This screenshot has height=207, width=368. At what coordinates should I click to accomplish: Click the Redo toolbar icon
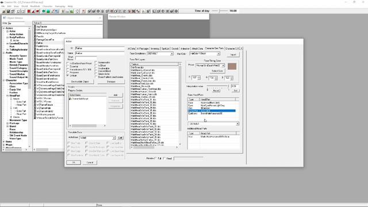coord(23,11)
